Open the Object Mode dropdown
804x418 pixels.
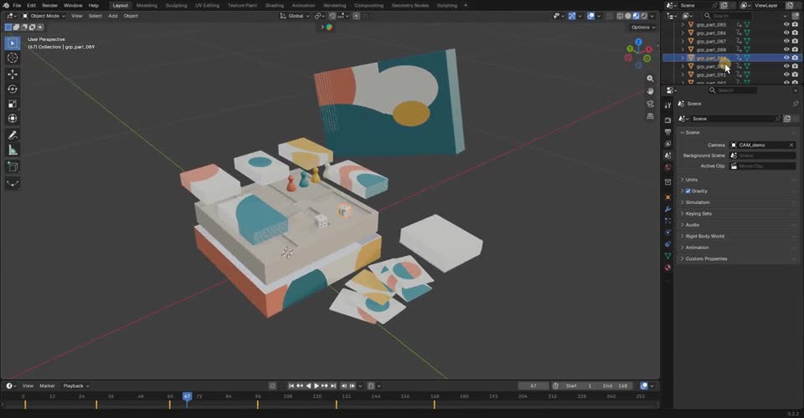[x=44, y=16]
